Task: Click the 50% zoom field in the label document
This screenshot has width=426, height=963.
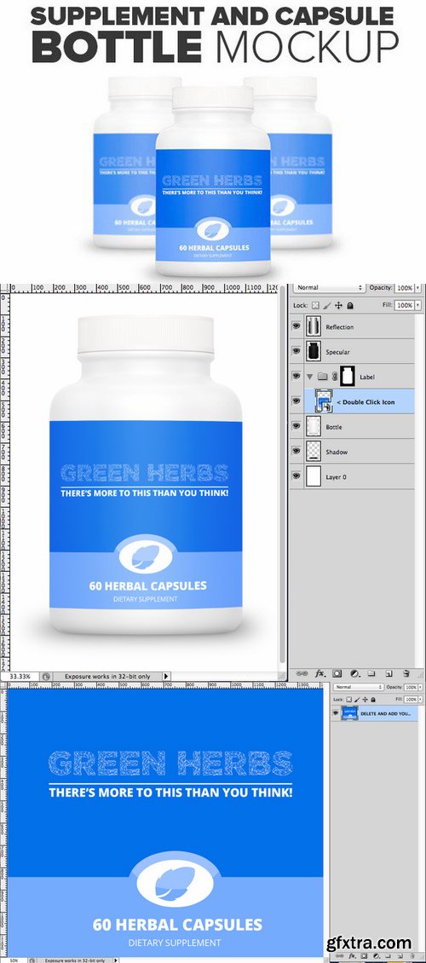Action: point(14,960)
